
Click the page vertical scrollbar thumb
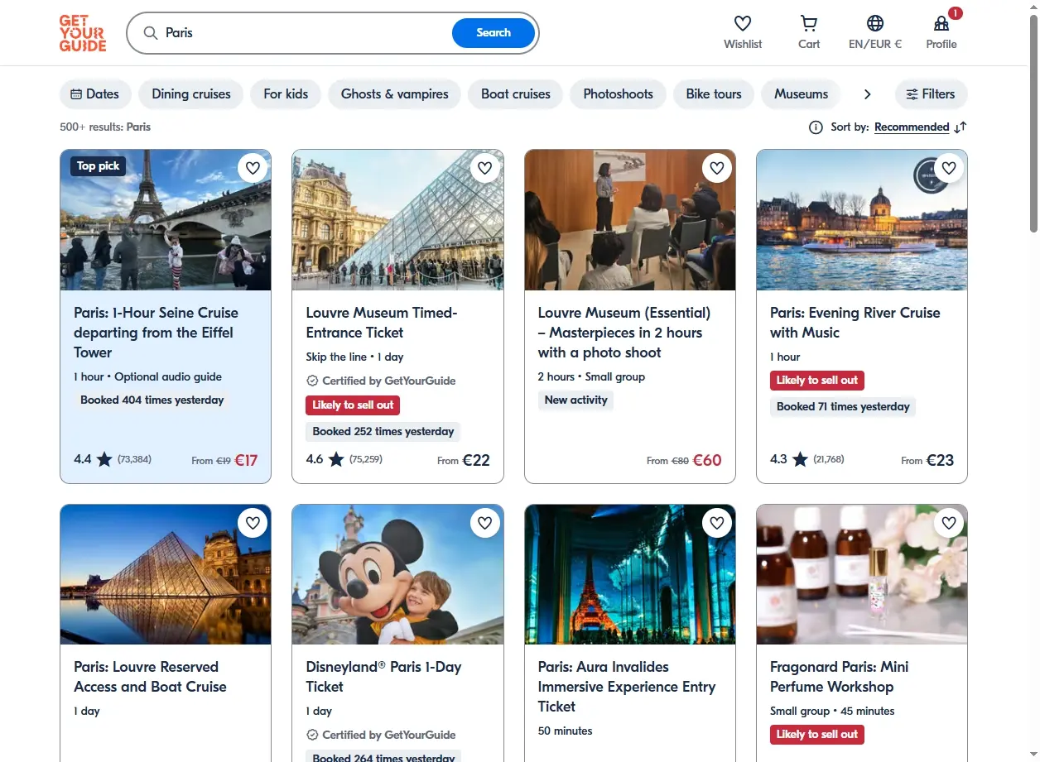tap(1033, 124)
